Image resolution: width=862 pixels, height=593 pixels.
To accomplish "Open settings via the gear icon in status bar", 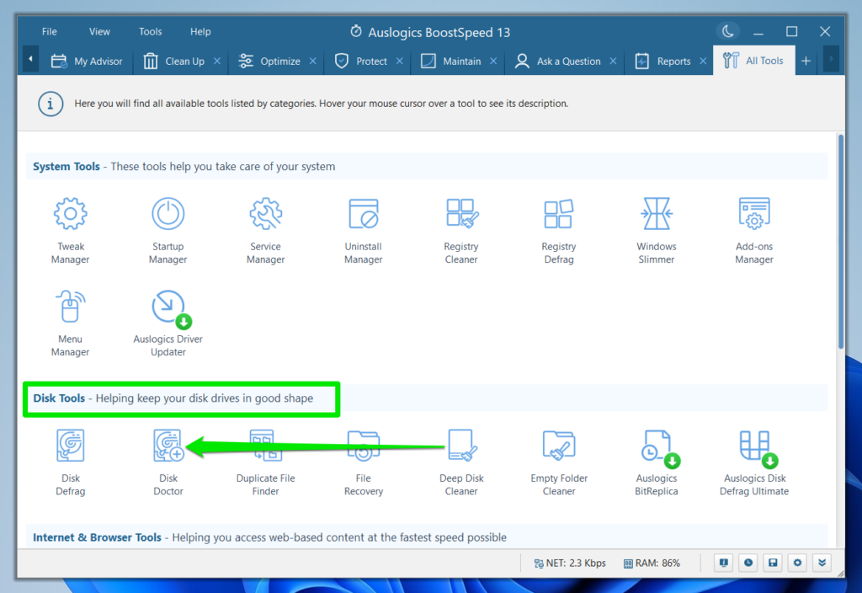I will pyautogui.click(x=796, y=562).
